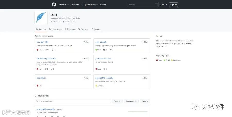Click the 'Popular repositories' heading

[44, 36]
